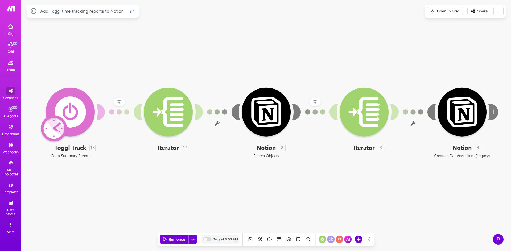This screenshot has height=251, width=511.
Task: Go to the Team page
Action: tap(11, 66)
